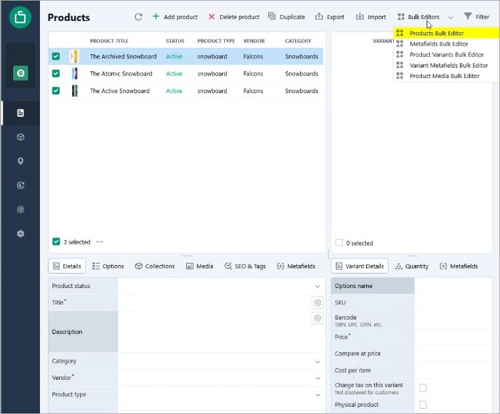This screenshot has height=414, width=500.
Task: Switch to the Collections tab
Action: tap(155, 266)
